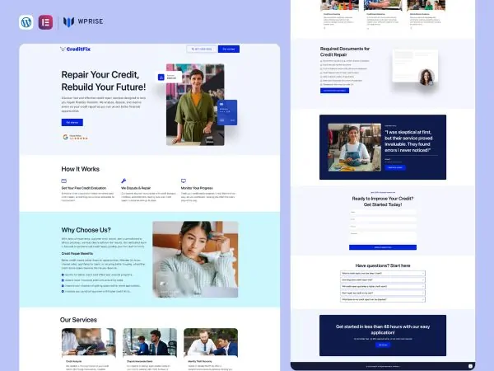Focus the Phone field in contact form

point(383,227)
